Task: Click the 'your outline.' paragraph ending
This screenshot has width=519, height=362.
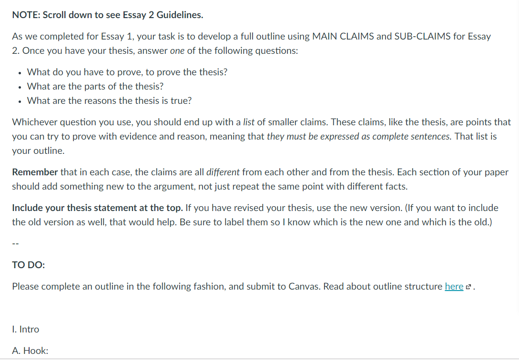Action: [x=39, y=151]
